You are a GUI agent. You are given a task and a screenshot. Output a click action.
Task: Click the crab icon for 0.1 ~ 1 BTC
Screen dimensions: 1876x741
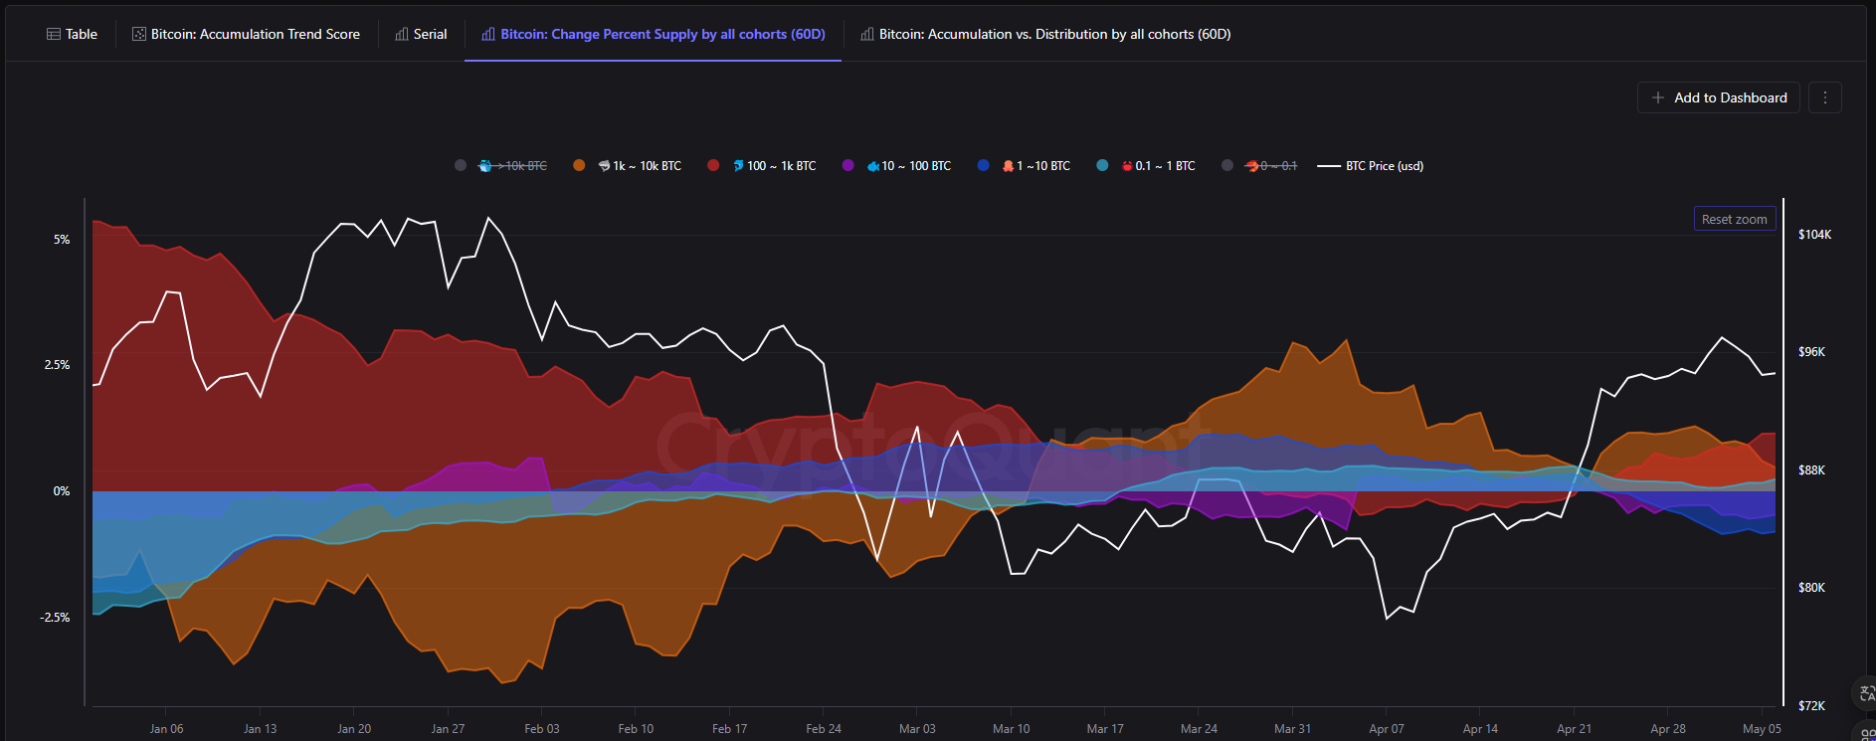pos(1127,166)
